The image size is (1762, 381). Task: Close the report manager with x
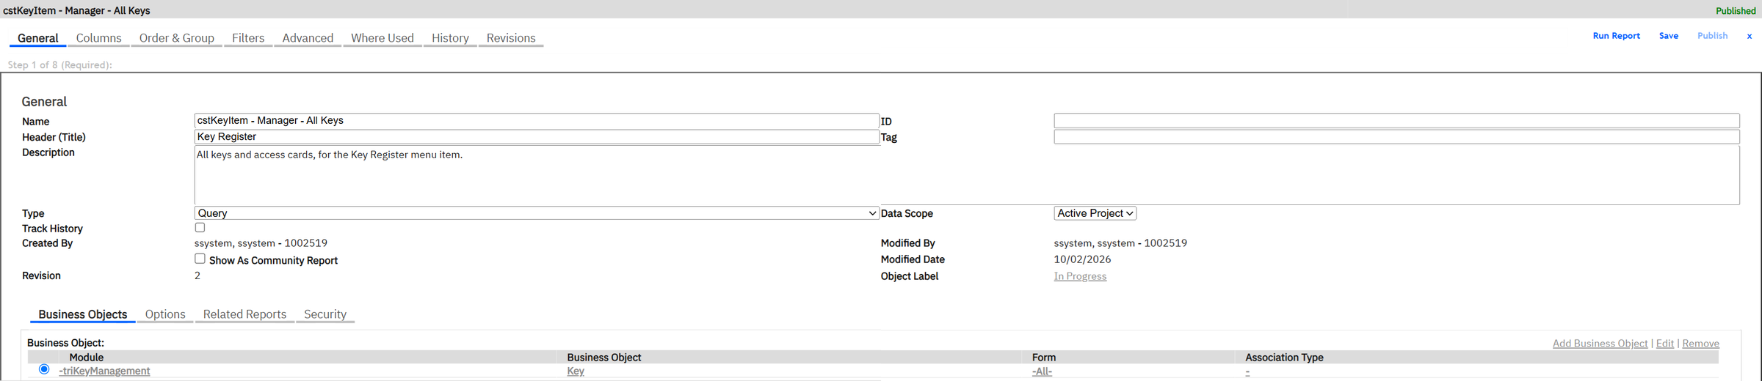[1749, 36]
